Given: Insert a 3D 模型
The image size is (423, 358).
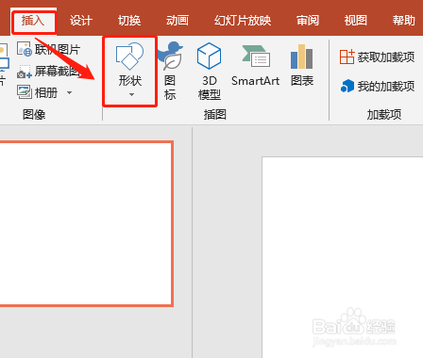Looking at the screenshot, I should (x=209, y=71).
